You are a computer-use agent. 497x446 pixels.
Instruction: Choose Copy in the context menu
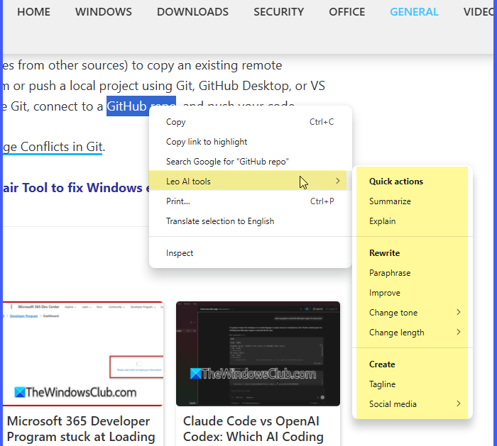[x=250, y=122]
